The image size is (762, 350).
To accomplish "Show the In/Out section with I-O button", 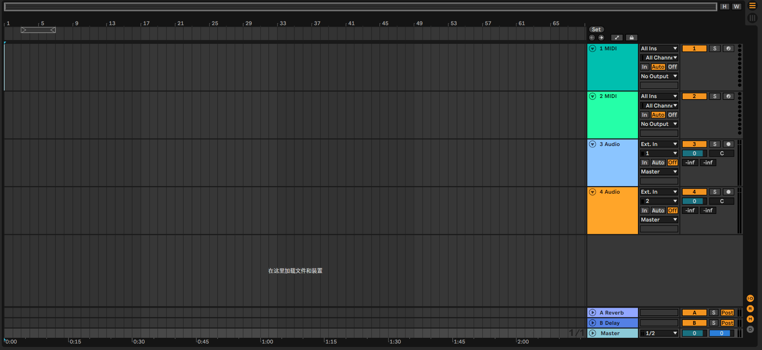I will [x=750, y=299].
